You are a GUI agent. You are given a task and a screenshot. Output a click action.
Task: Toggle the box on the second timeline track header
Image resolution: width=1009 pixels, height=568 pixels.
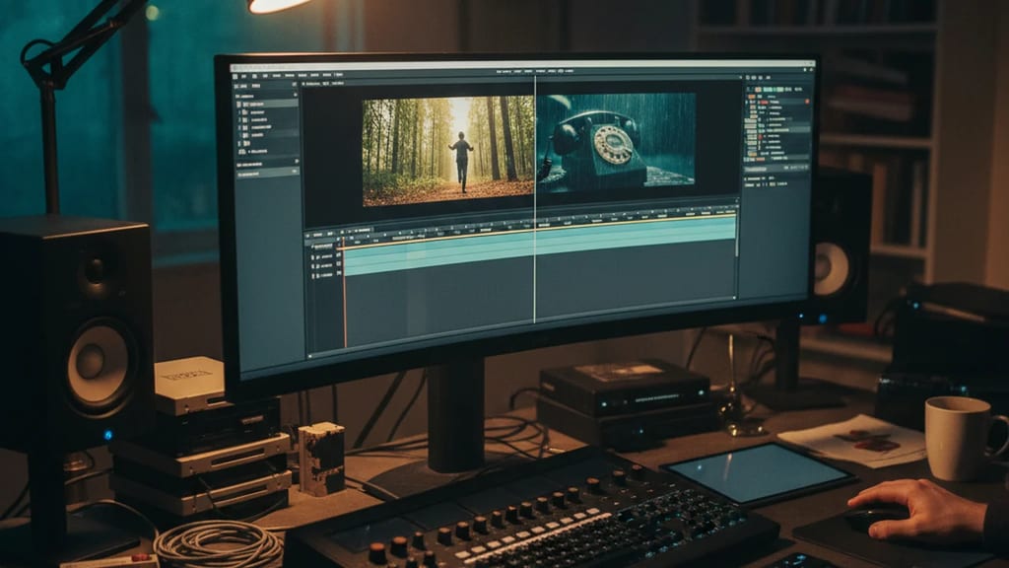click(339, 264)
